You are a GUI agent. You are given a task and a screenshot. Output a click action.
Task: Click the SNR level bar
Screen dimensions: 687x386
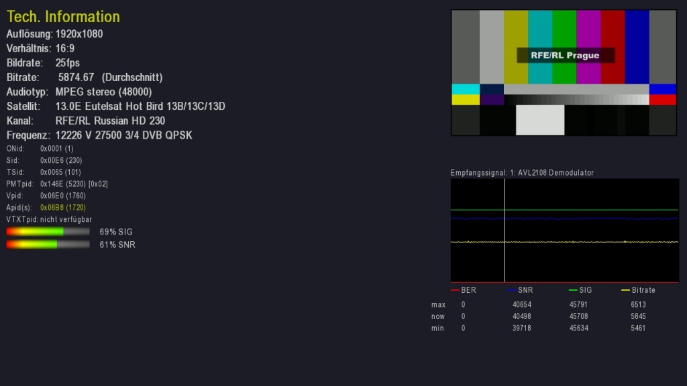(48, 245)
